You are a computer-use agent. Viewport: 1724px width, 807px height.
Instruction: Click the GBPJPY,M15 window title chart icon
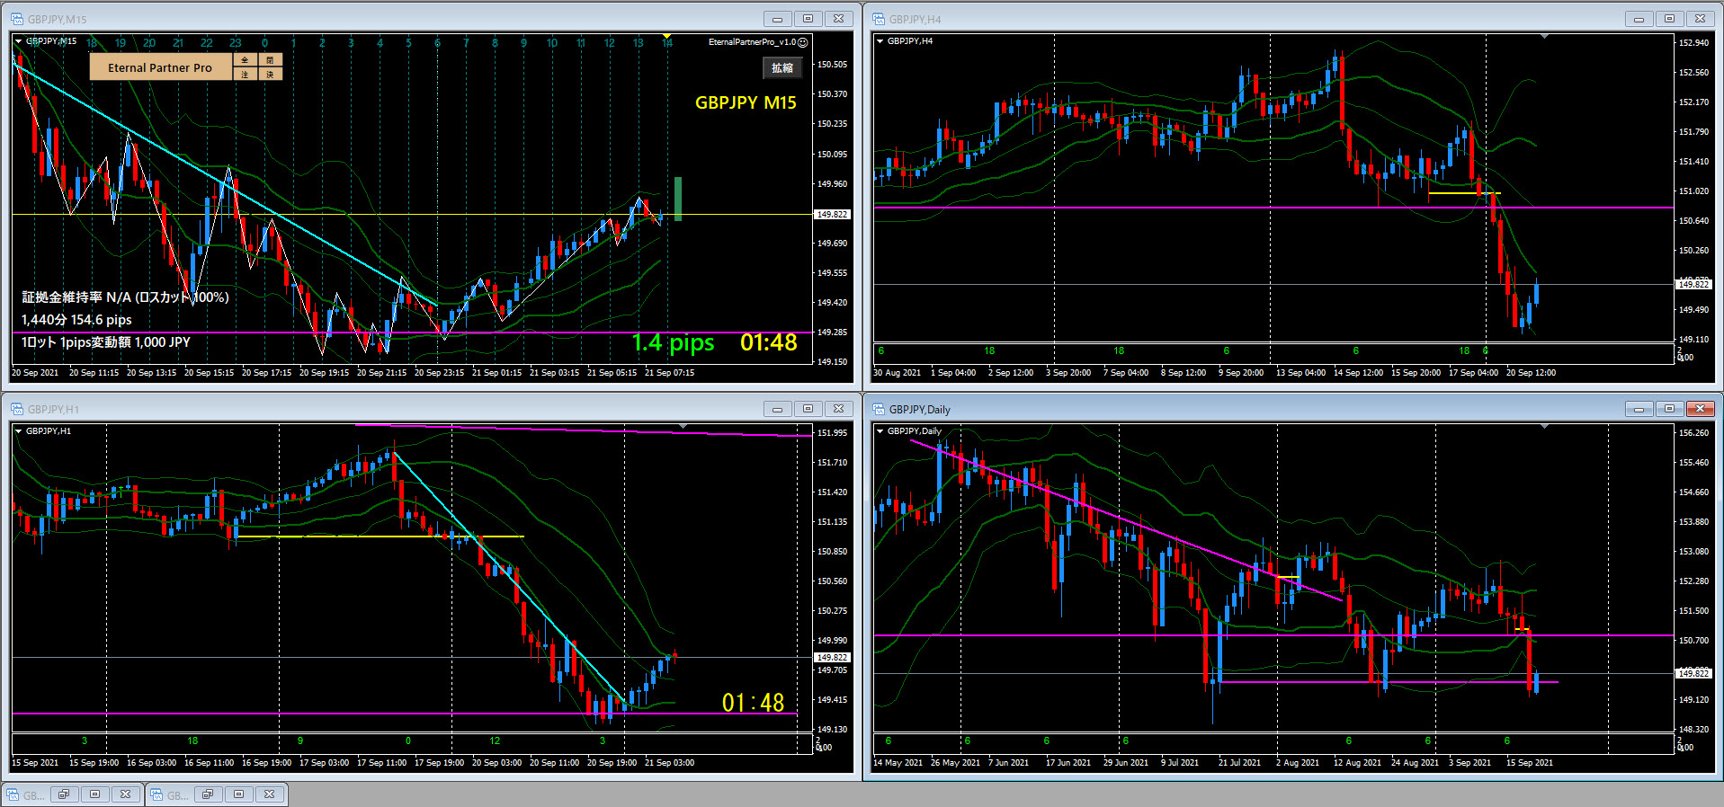click(x=17, y=19)
